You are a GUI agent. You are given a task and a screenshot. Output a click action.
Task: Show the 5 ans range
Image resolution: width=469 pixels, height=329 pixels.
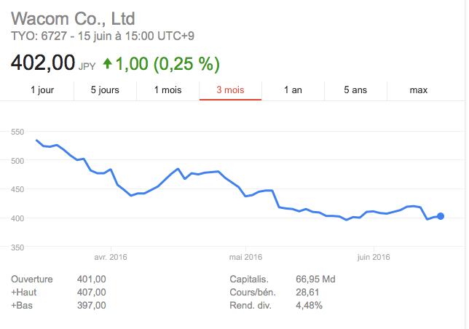[355, 90]
